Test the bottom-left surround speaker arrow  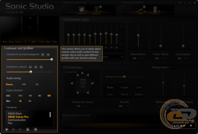78,93
